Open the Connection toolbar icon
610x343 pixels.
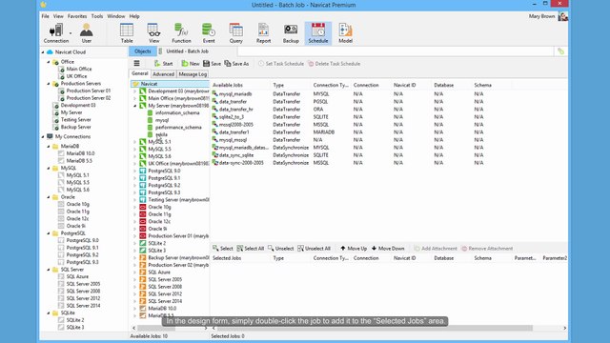(x=55, y=33)
